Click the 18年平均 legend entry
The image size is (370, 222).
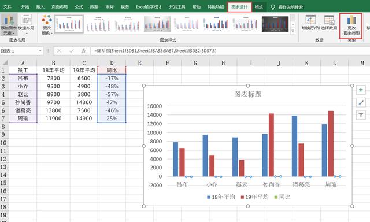pos(221,197)
